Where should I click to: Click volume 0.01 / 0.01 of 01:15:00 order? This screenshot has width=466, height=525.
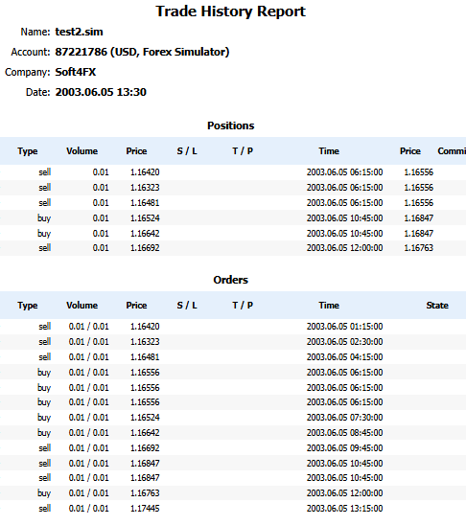coord(89,327)
